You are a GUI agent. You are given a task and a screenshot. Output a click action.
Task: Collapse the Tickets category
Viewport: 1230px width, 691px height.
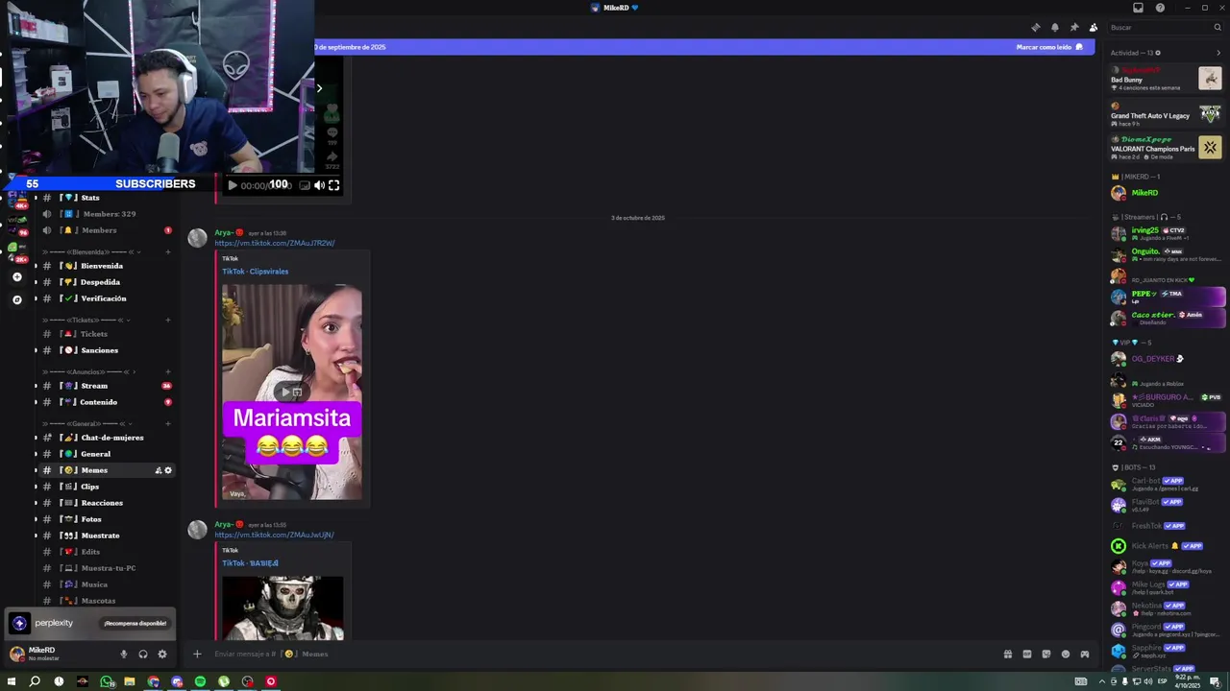coord(86,321)
